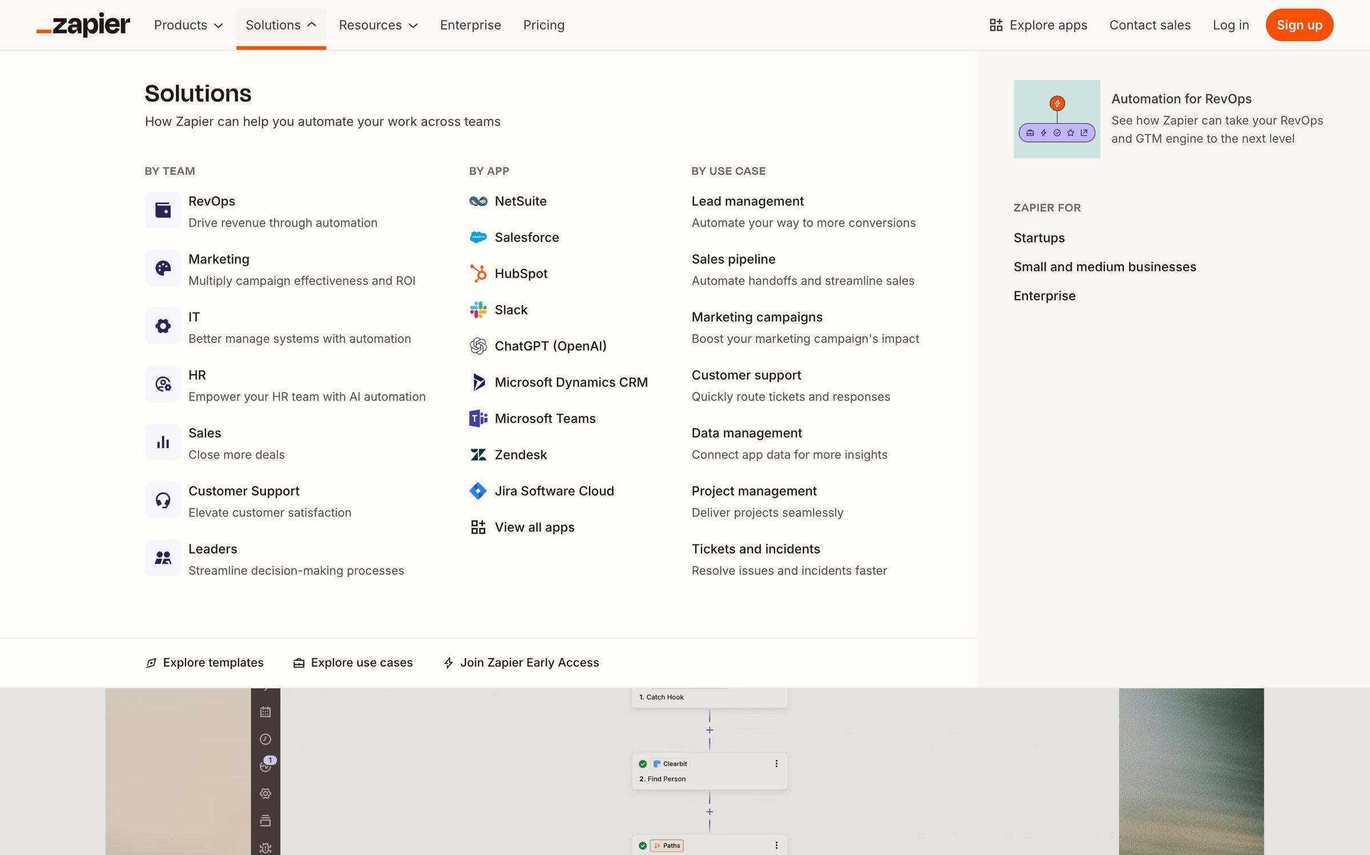Select the IT gear icon
Screen dimensions: 1370x855
click(163, 326)
